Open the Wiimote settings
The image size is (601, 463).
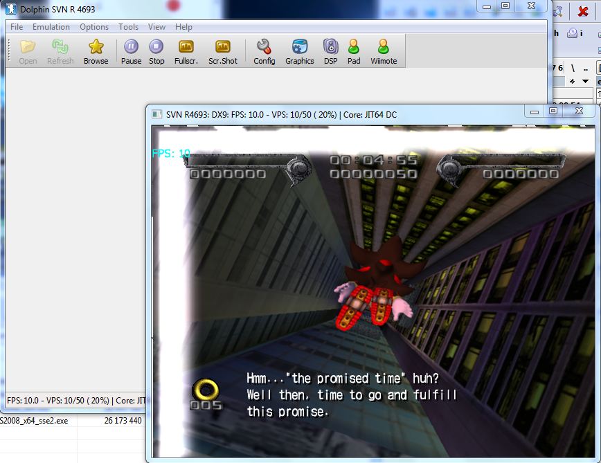click(383, 51)
